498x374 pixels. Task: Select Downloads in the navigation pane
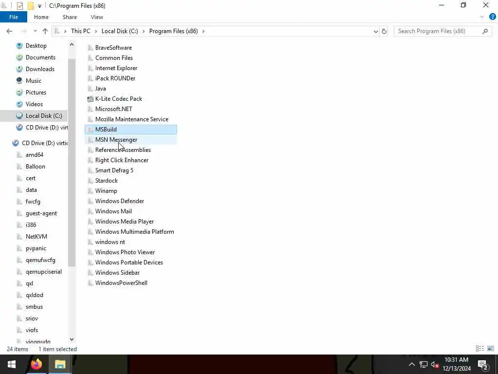pyautogui.click(x=40, y=69)
